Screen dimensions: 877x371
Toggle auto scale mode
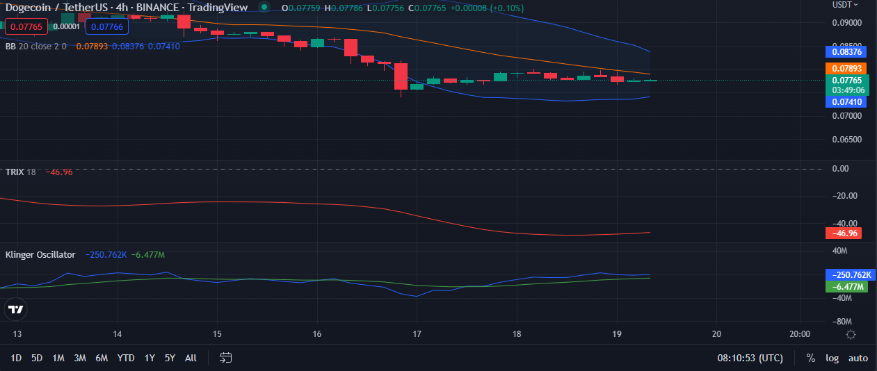[858, 358]
